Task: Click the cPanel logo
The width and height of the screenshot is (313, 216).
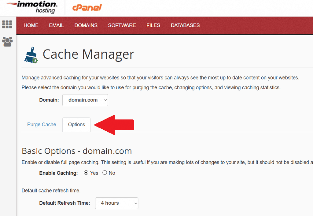Action: coord(87,7)
